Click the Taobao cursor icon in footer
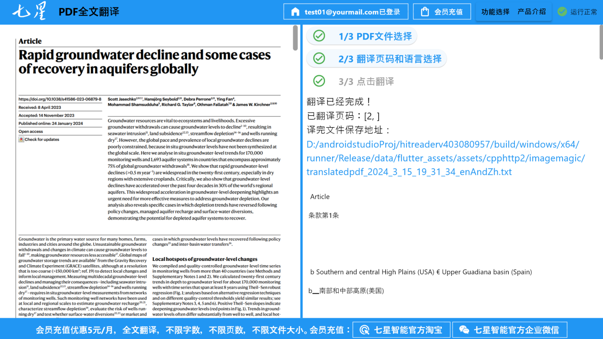The height and width of the screenshot is (339, 603). click(x=364, y=330)
